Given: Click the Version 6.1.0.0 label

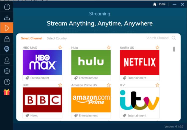Looking at the screenshot, I should click(174, 126).
